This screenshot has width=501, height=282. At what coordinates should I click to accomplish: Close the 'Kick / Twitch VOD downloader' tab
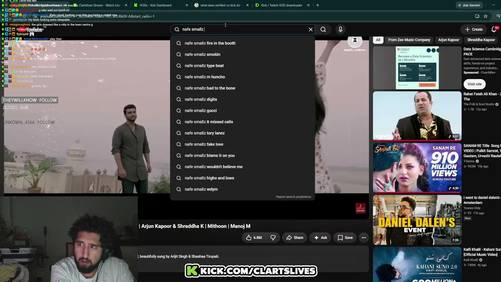pos(308,5)
